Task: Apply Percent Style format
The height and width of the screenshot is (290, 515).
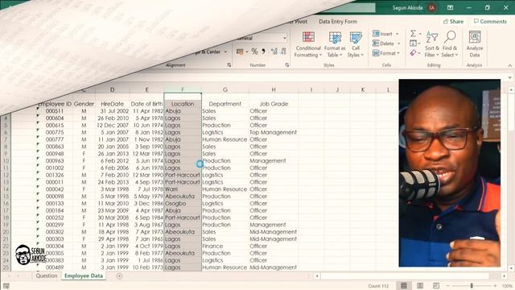Action: pos(254,52)
